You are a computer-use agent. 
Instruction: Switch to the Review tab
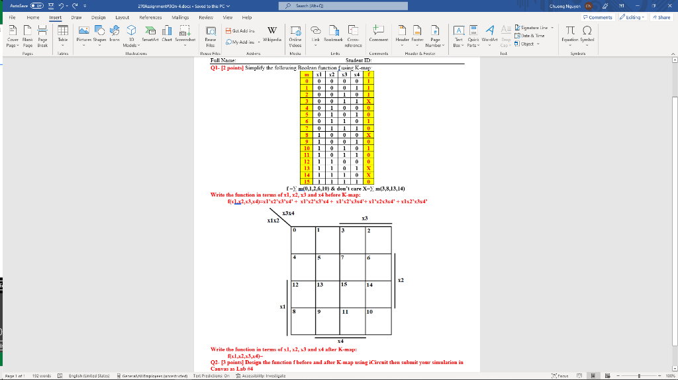click(x=206, y=17)
